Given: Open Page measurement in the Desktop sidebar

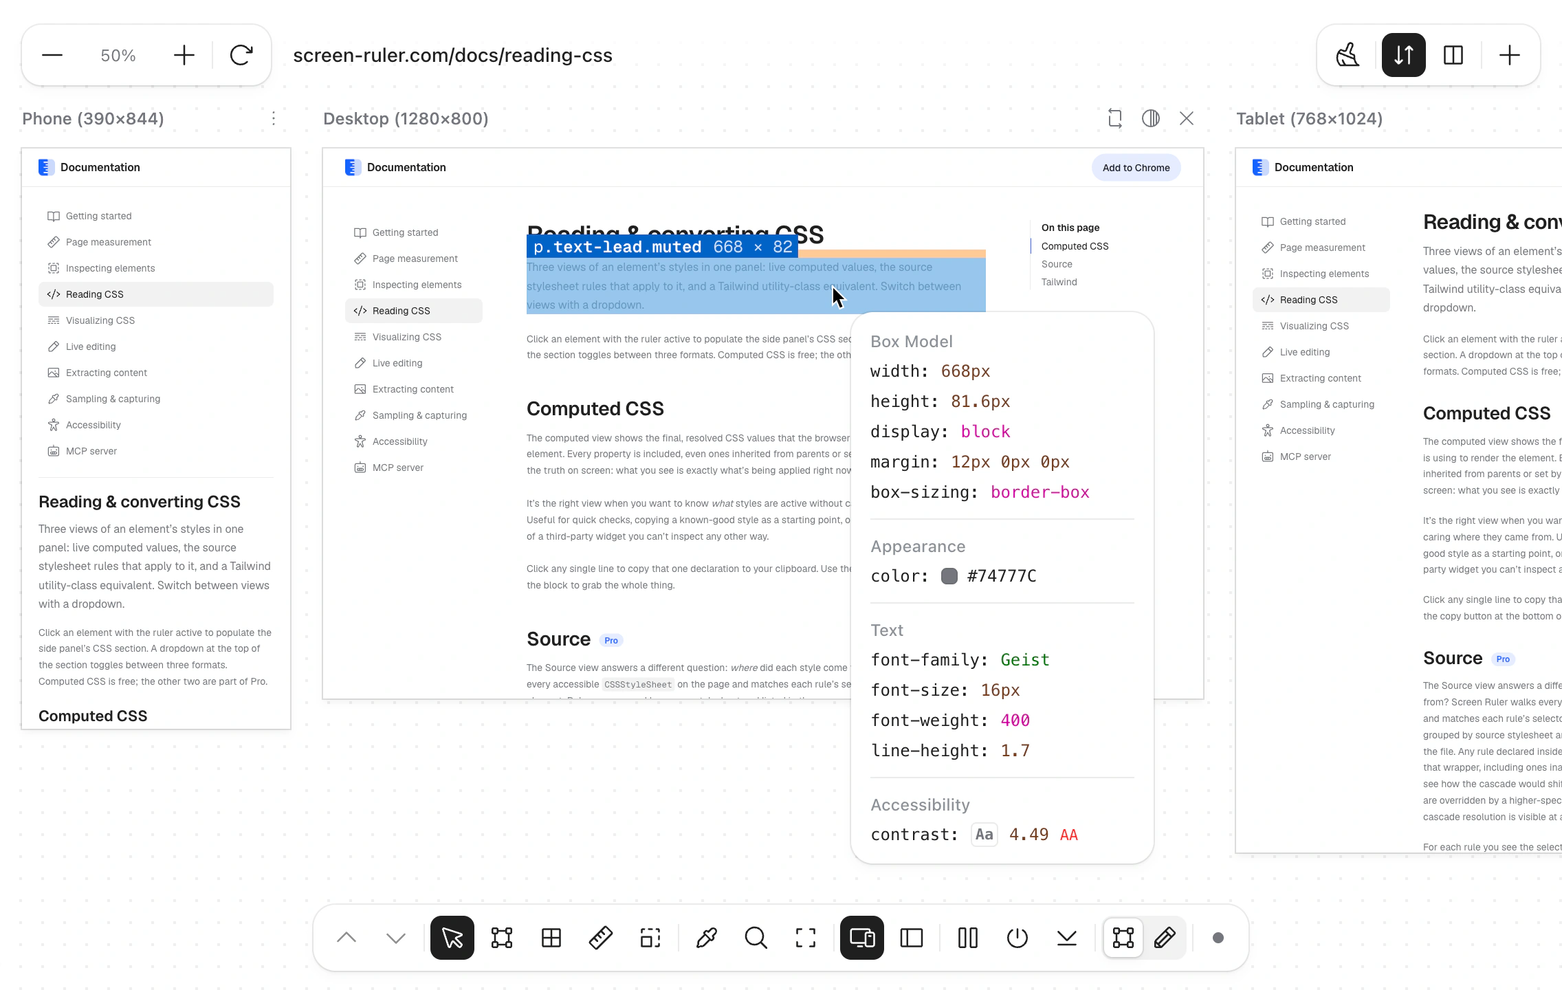Looking at the screenshot, I should click(x=414, y=258).
